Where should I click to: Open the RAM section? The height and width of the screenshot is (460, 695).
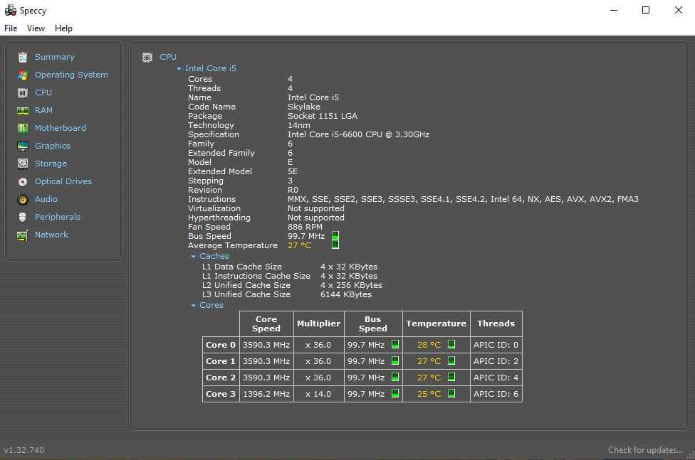(43, 110)
